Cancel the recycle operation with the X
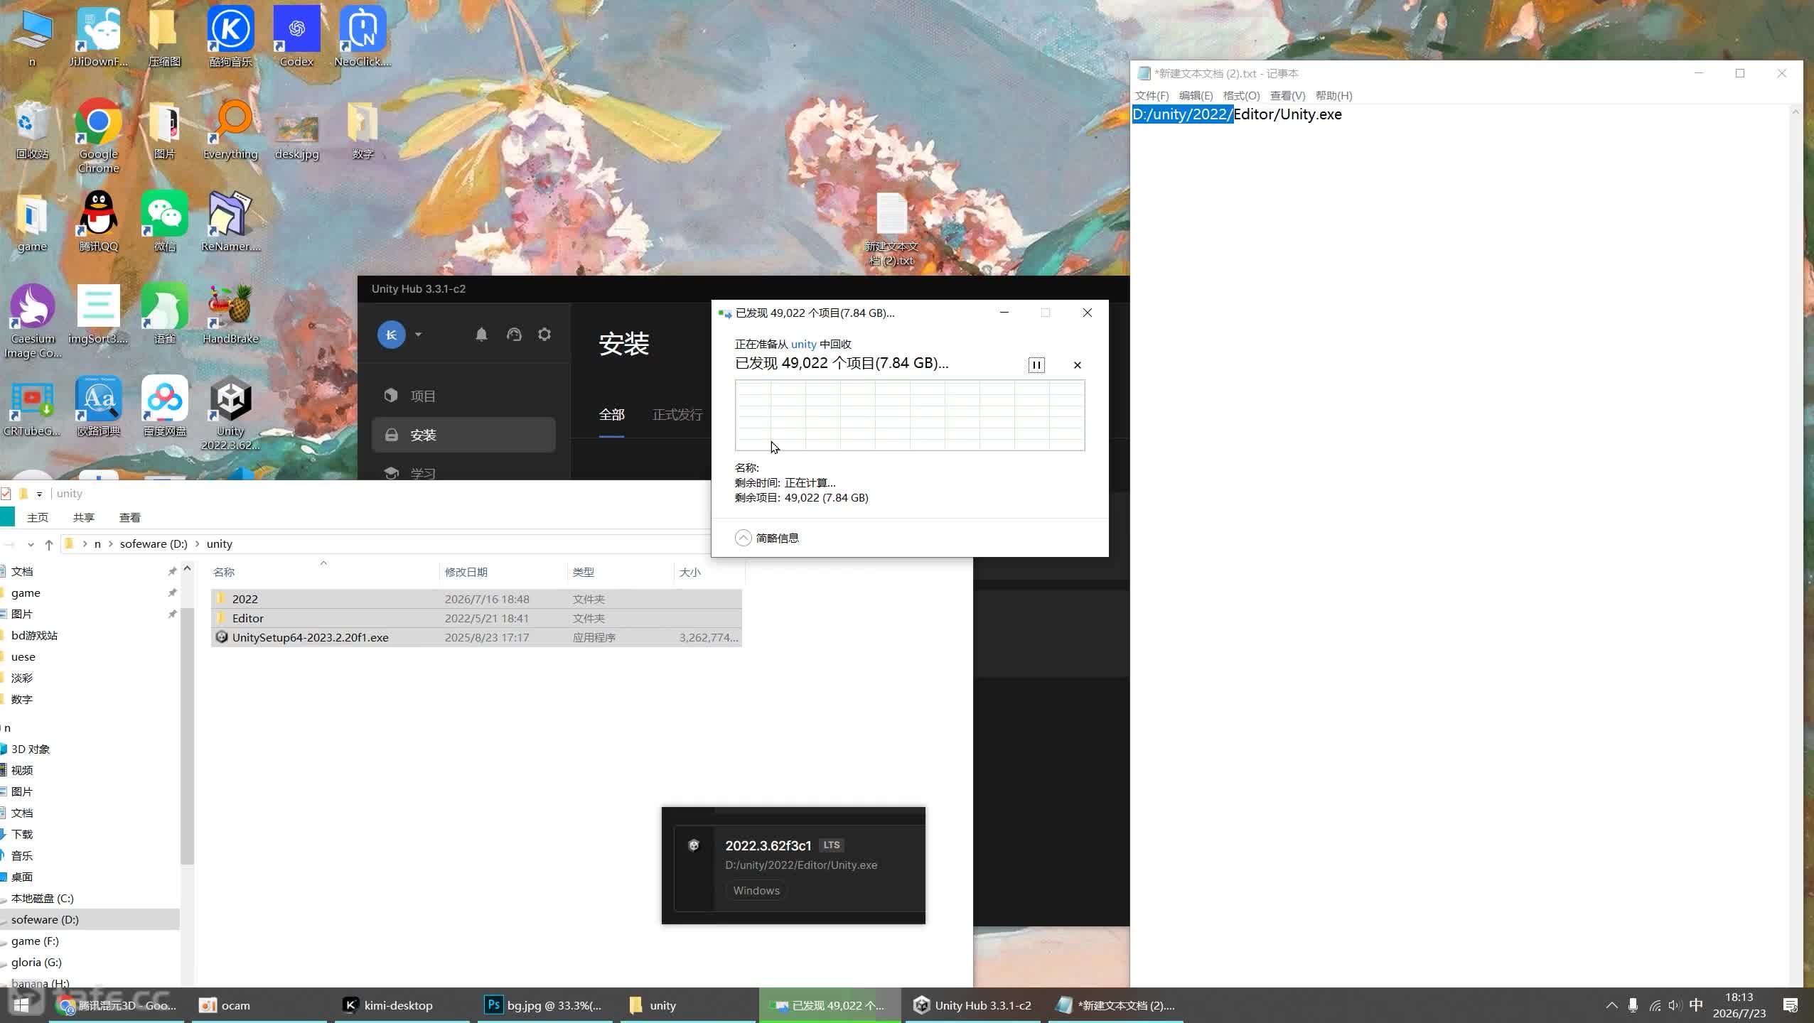The height and width of the screenshot is (1023, 1814). pyautogui.click(x=1077, y=365)
